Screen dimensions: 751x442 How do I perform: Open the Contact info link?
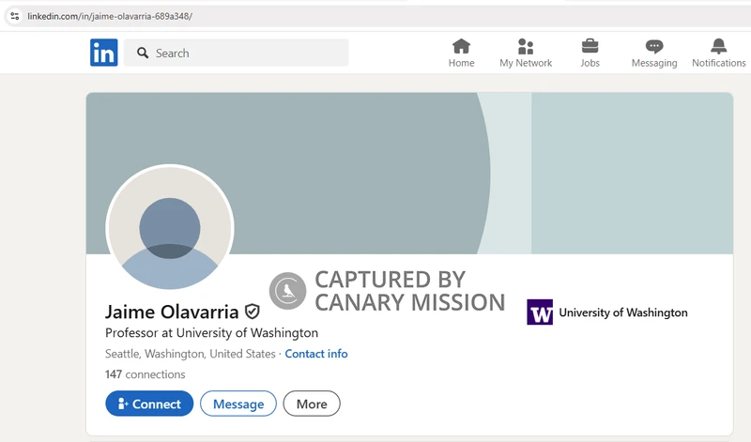point(315,354)
